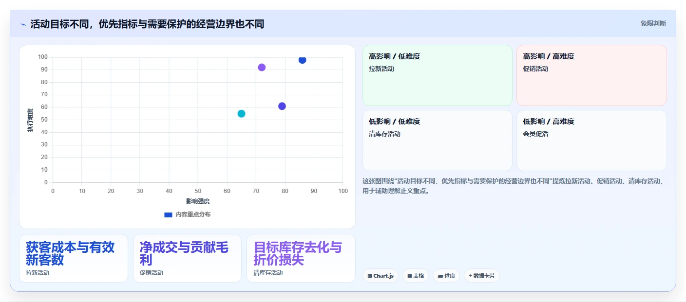Toggle the 内容重点分布 legend item
Viewport: 686px width, 302px height.
click(x=188, y=214)
